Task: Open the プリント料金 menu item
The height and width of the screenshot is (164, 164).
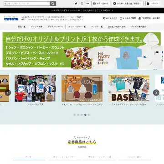Action: tap(36, 26)
